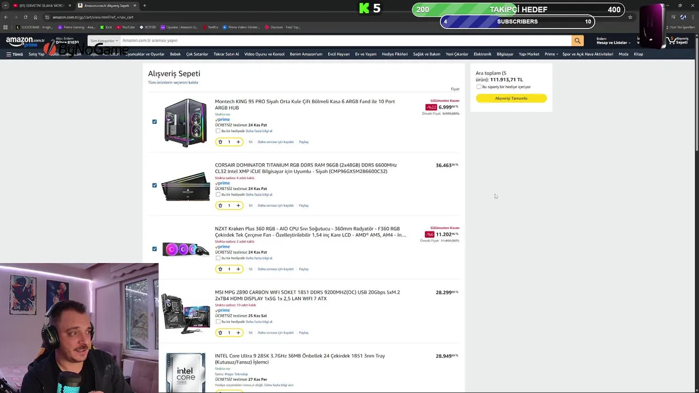Open the Amazon.com.tr logo home link
This screenshot has height=393, width=699.
25,41
